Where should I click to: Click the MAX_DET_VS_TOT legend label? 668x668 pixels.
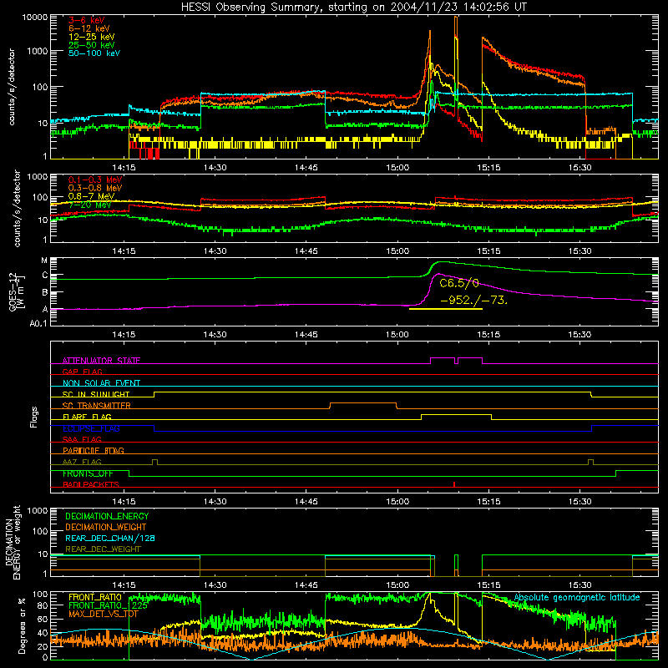(x=104, y=614)
